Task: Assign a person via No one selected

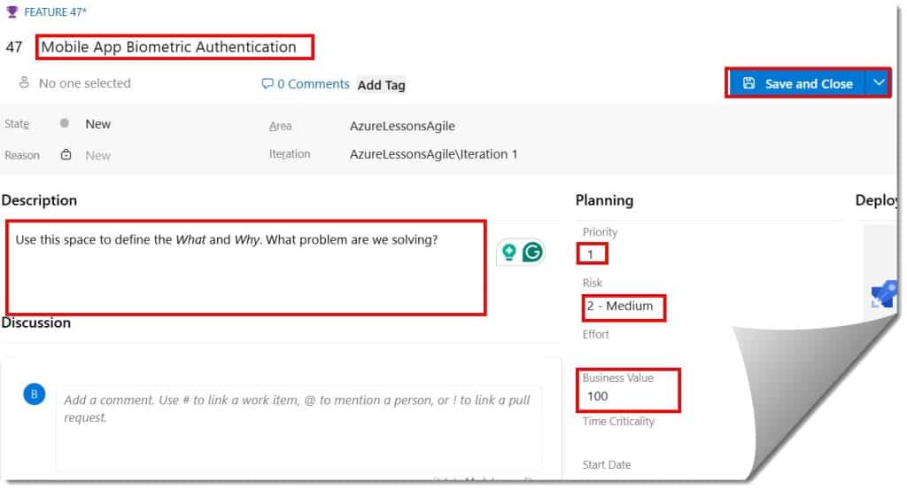Action: [x=84, y=83]
